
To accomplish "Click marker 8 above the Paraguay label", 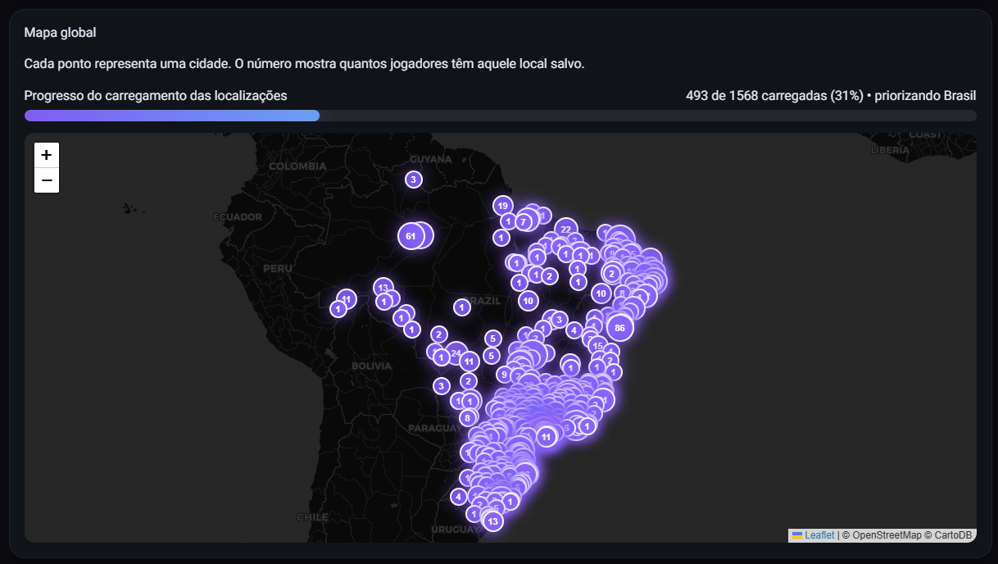I will [467, 417].
